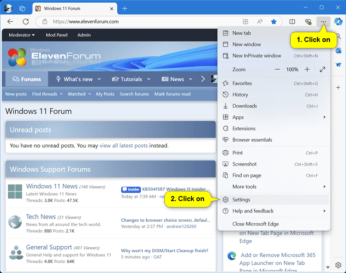Open the Admin link
346x273 pixels.
(x=84, y=35)
